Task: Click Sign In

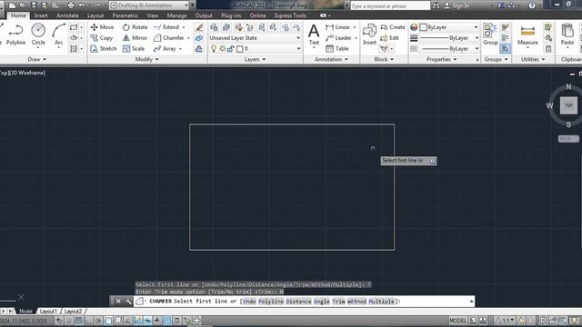Action: point(457,5)
